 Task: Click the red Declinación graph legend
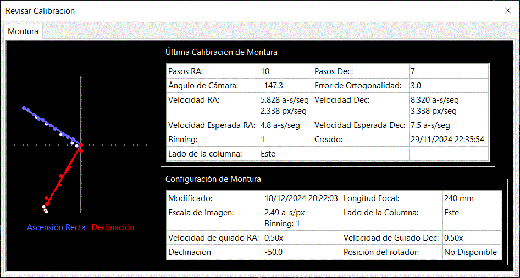point(113,227)
